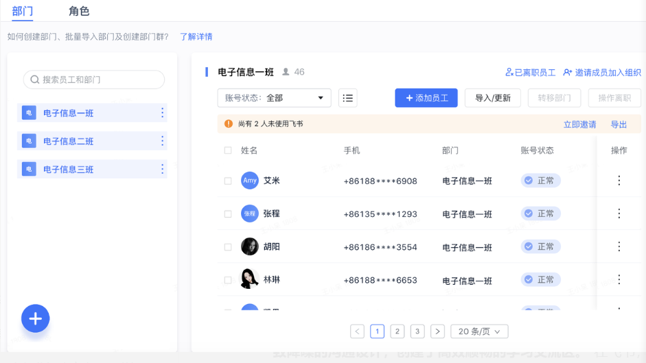Screen dimensions: 646x363
Task: Click the 正常 status badge for 胡阳
Action: click(540, 246)
